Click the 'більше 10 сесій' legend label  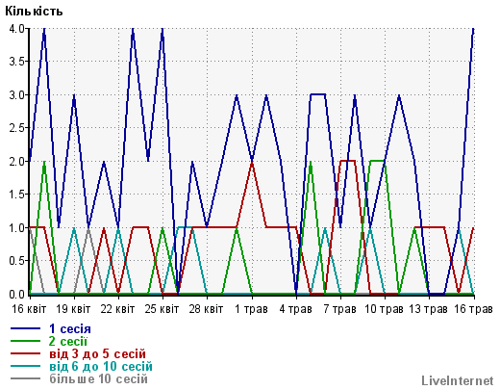98,378
